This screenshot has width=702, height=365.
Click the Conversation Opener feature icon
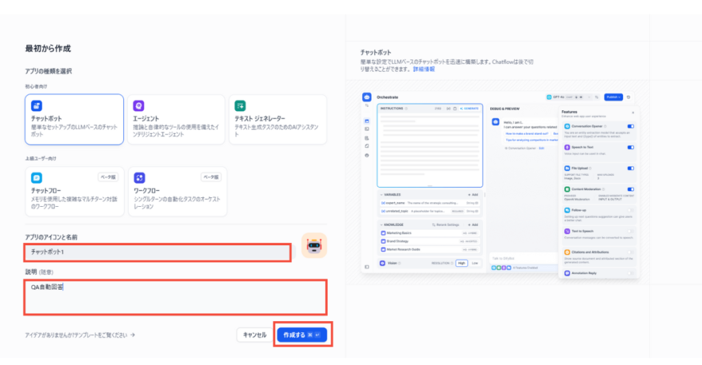click(x=567, y=127)
